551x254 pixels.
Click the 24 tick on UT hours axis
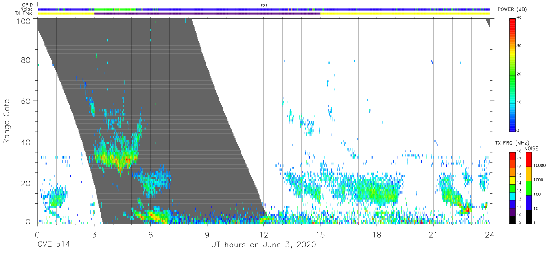pos(490,235)
